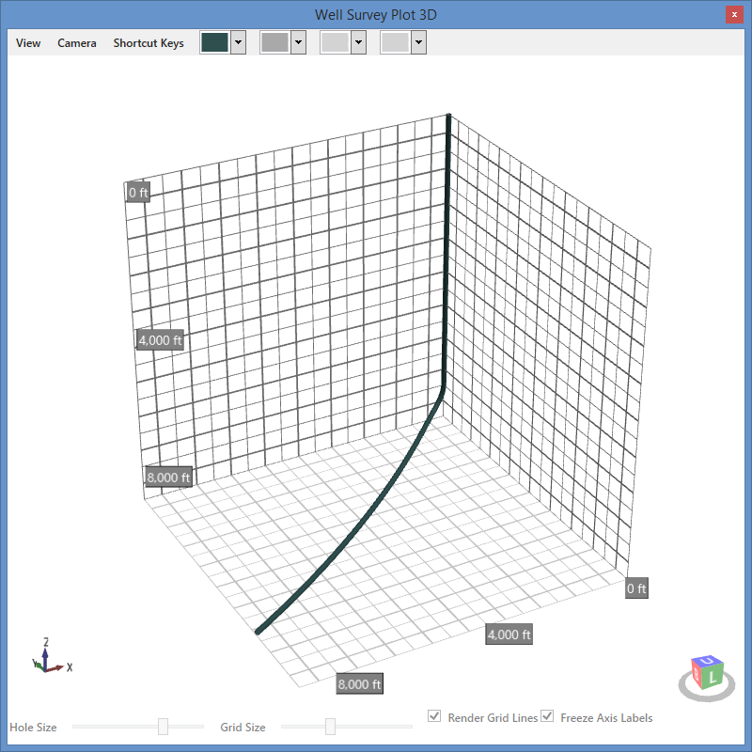This screenshot has height=752, width=752.
Task: Click the Hole Size slider thumb
Action: (163, 727)
